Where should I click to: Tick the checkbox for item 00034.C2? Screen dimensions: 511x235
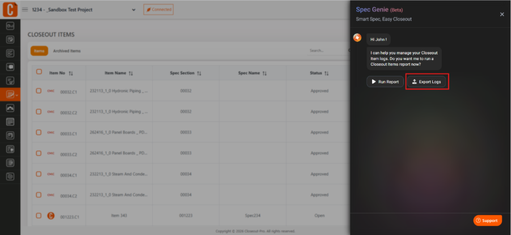click(x=39, y=195)
